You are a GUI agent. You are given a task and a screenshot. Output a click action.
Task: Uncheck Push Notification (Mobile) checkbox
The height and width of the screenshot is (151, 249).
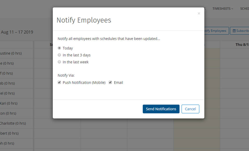pos(59,83)
